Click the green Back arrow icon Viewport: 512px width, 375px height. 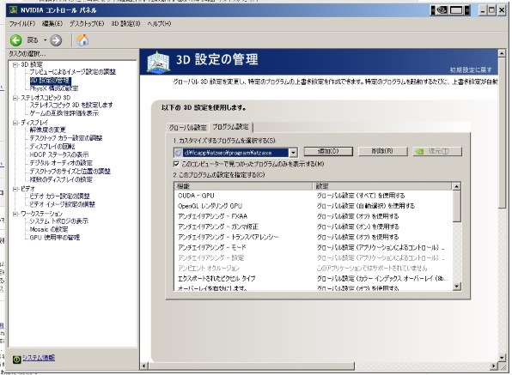(x=15, y=40)
